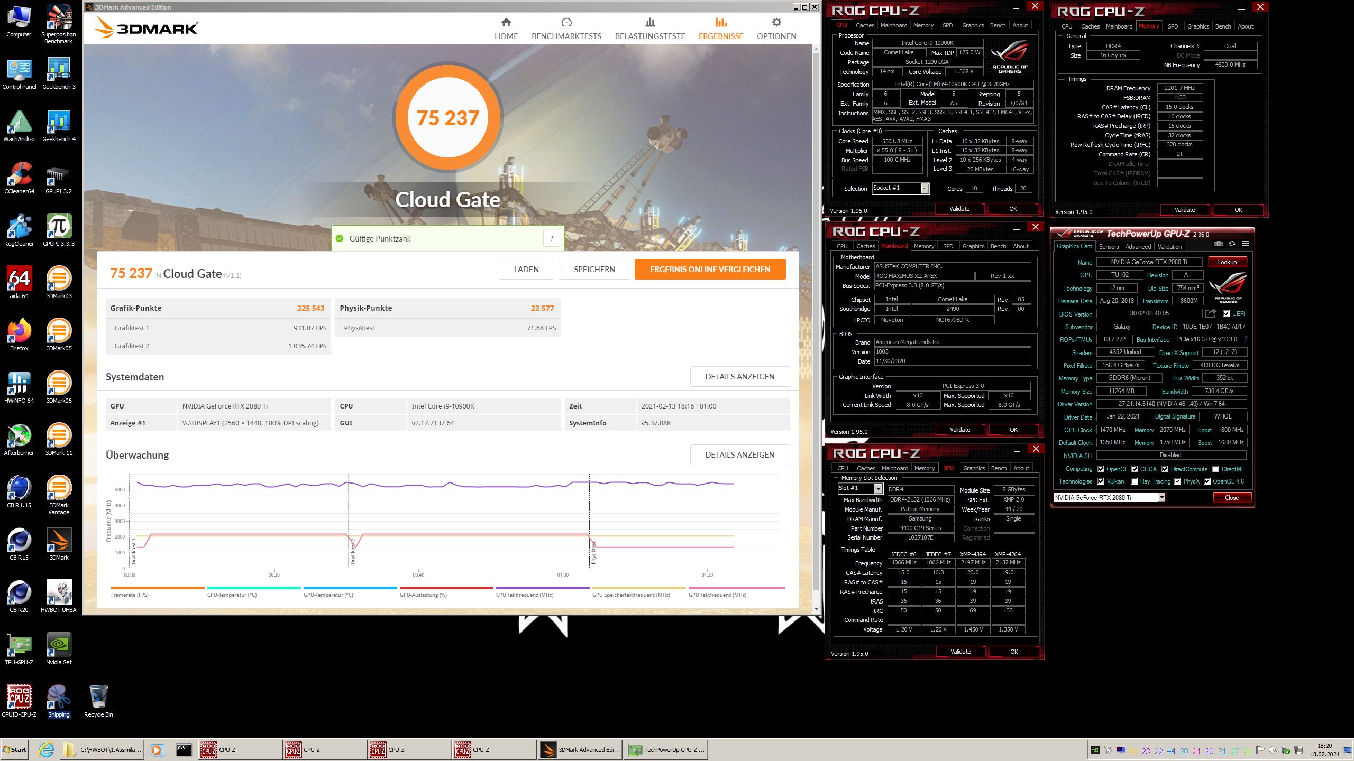The image size is (1354, 761).
Task: Click the Bus Interface question mark in GPU-Z
Action: 1246,339
